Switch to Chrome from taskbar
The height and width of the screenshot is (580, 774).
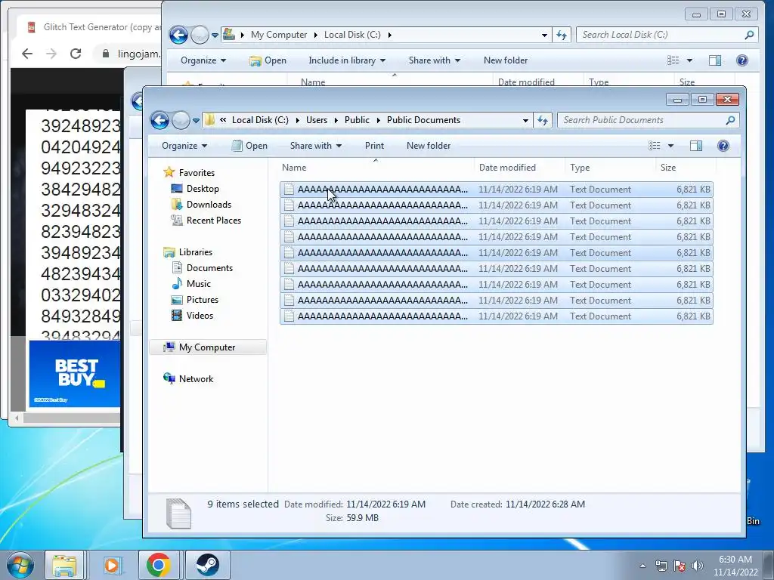coord(159,565)
